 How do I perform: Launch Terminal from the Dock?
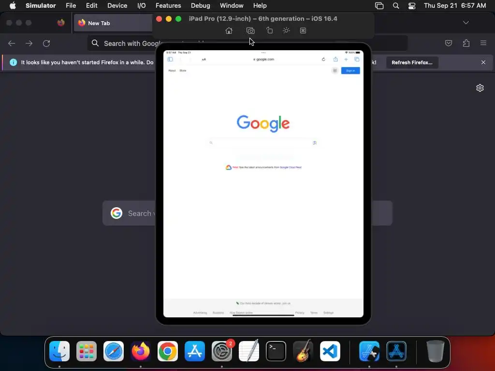[276, 351]
